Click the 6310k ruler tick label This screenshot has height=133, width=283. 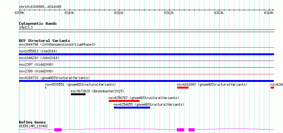(x=70, y=13)
